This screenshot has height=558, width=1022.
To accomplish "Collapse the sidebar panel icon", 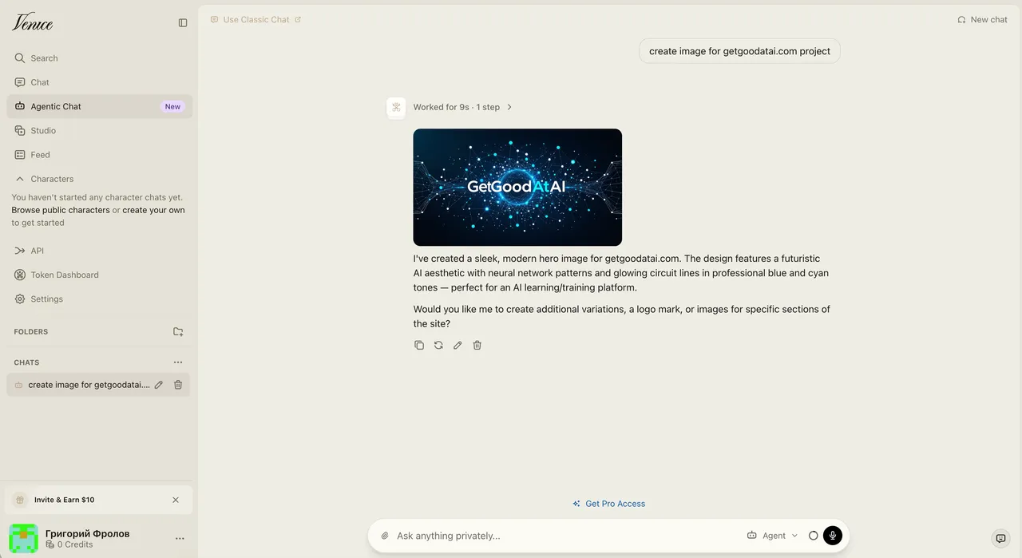I will coord(183,23).
